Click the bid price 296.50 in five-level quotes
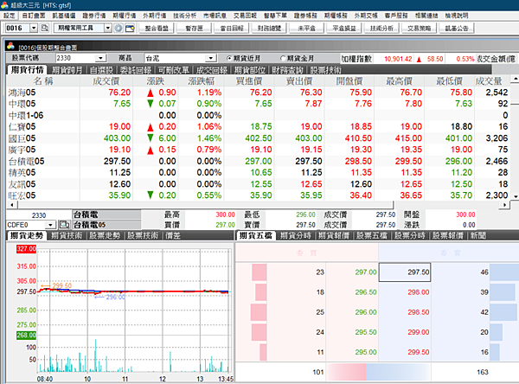 click(x=366, y=292)
